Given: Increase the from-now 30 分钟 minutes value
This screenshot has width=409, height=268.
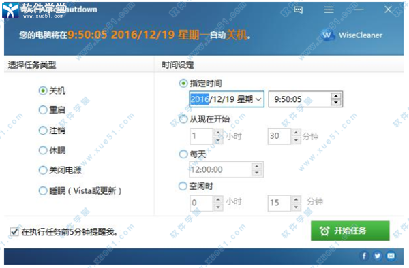Looking at the screenshot, I should coord(296,133).
